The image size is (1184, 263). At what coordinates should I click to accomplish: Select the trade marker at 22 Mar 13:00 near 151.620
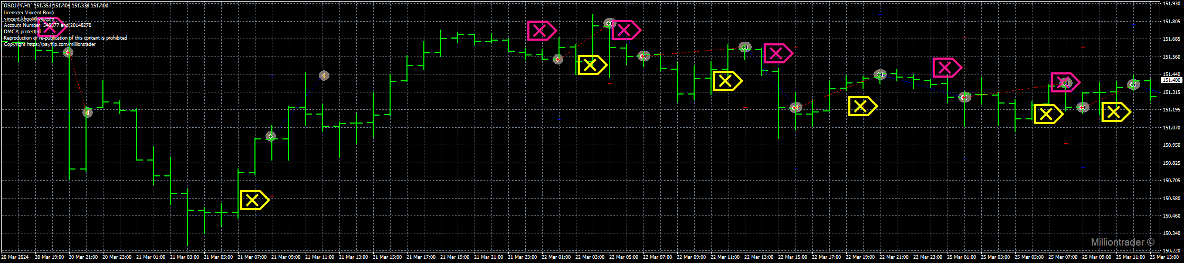click(x=744, y=47)
